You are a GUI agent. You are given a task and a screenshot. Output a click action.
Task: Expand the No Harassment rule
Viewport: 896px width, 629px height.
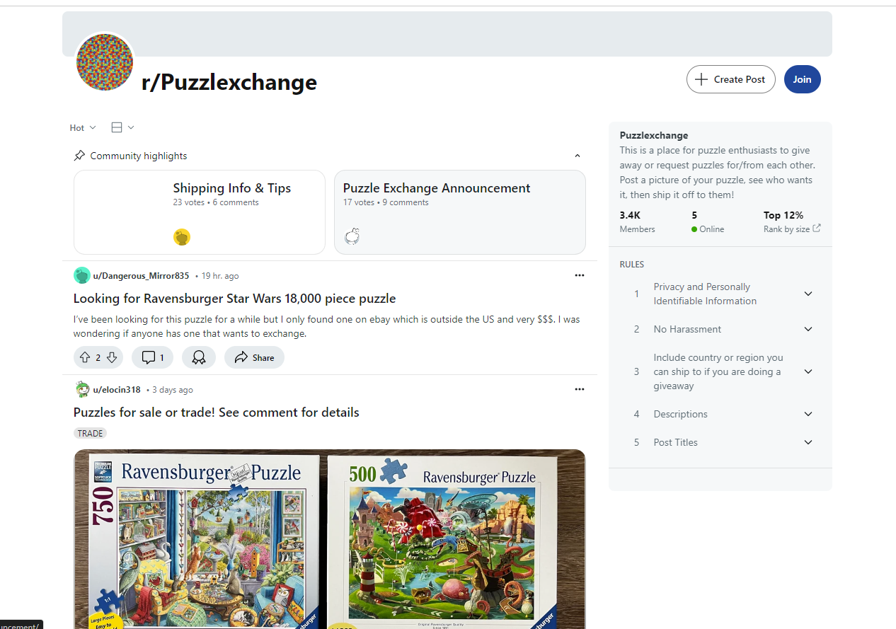click(x=808, y=329)
